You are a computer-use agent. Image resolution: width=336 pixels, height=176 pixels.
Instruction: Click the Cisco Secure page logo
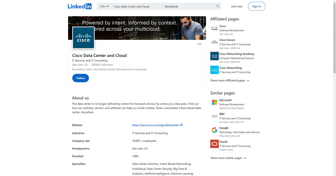(x=214, y=42)
